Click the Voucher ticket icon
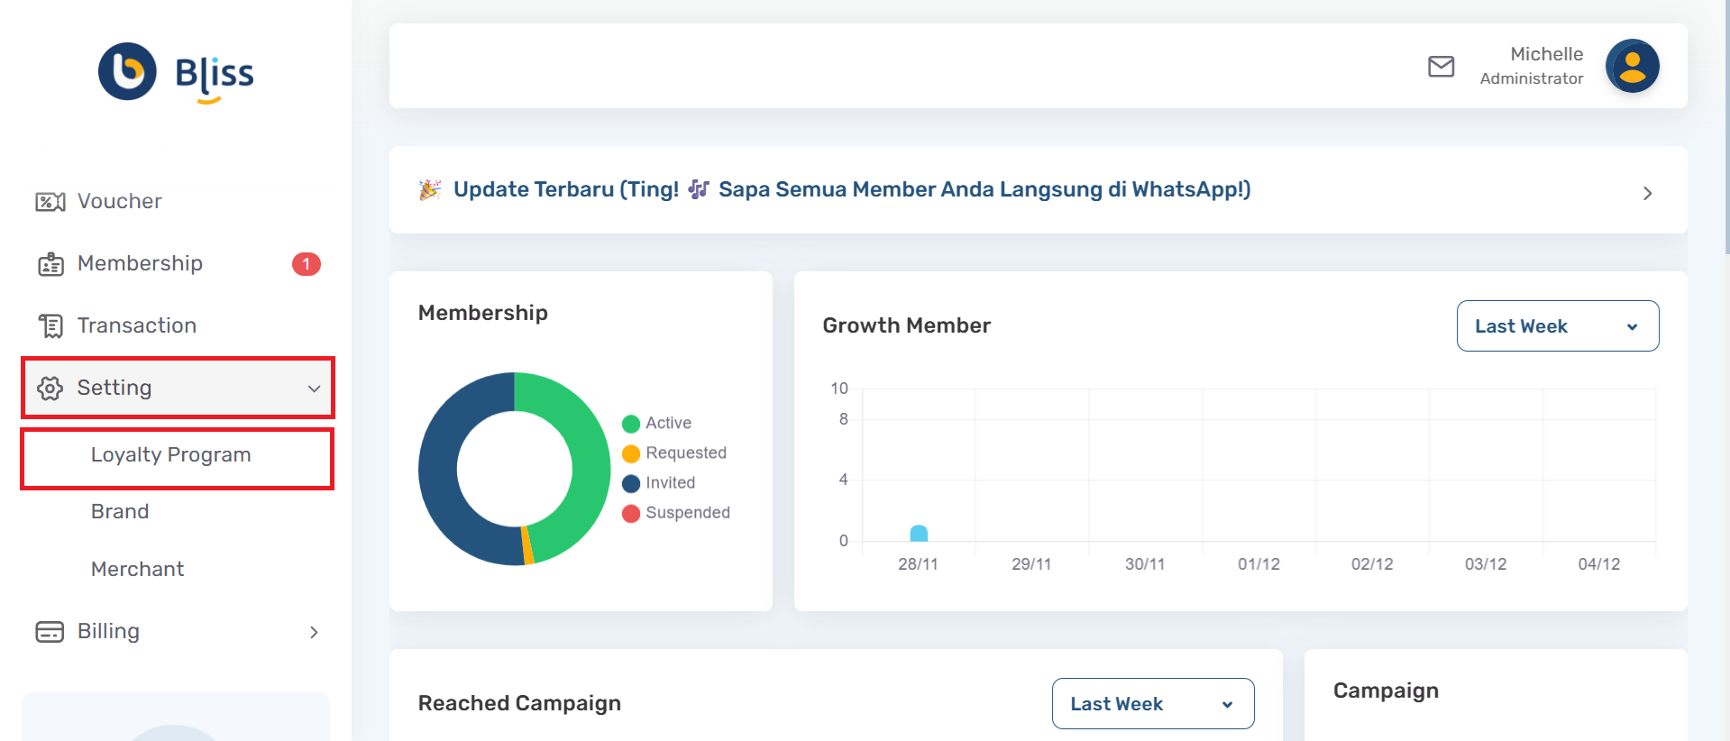The height and width of the screenshot is (741, 1730). click(x=50, y=202)
